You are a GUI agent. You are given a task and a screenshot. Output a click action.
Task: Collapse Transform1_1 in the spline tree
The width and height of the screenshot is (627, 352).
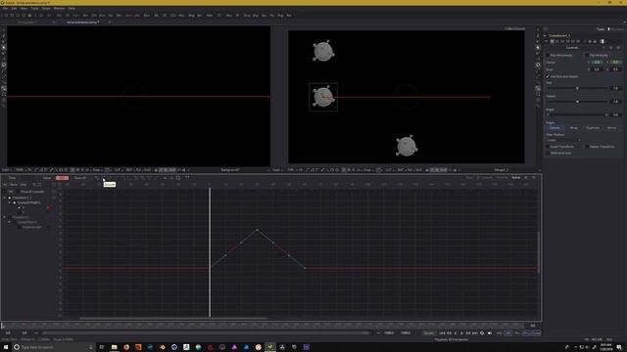point(5,198)
